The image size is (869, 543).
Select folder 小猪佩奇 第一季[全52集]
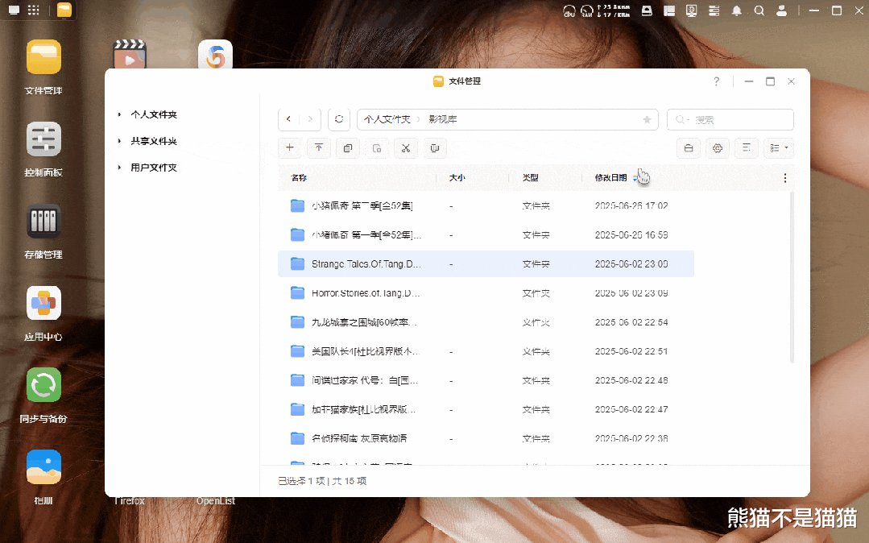click(486, 235)
